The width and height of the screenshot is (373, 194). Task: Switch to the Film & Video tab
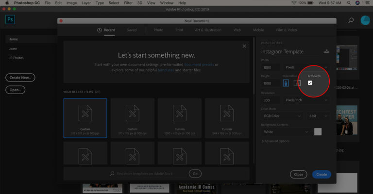[x=287, y=30]
